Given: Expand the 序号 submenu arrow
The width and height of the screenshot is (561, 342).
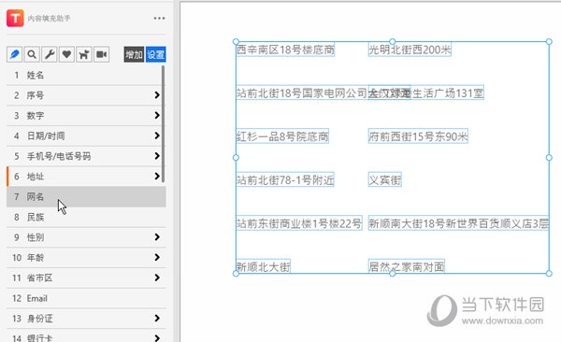Looking at the screenshot, I should (x=157, y=94).
